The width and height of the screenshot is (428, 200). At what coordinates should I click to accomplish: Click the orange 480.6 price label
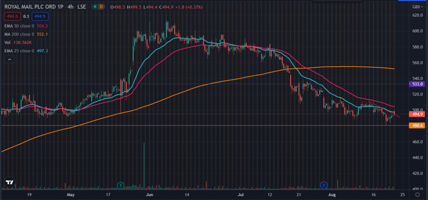pos(416,126)
